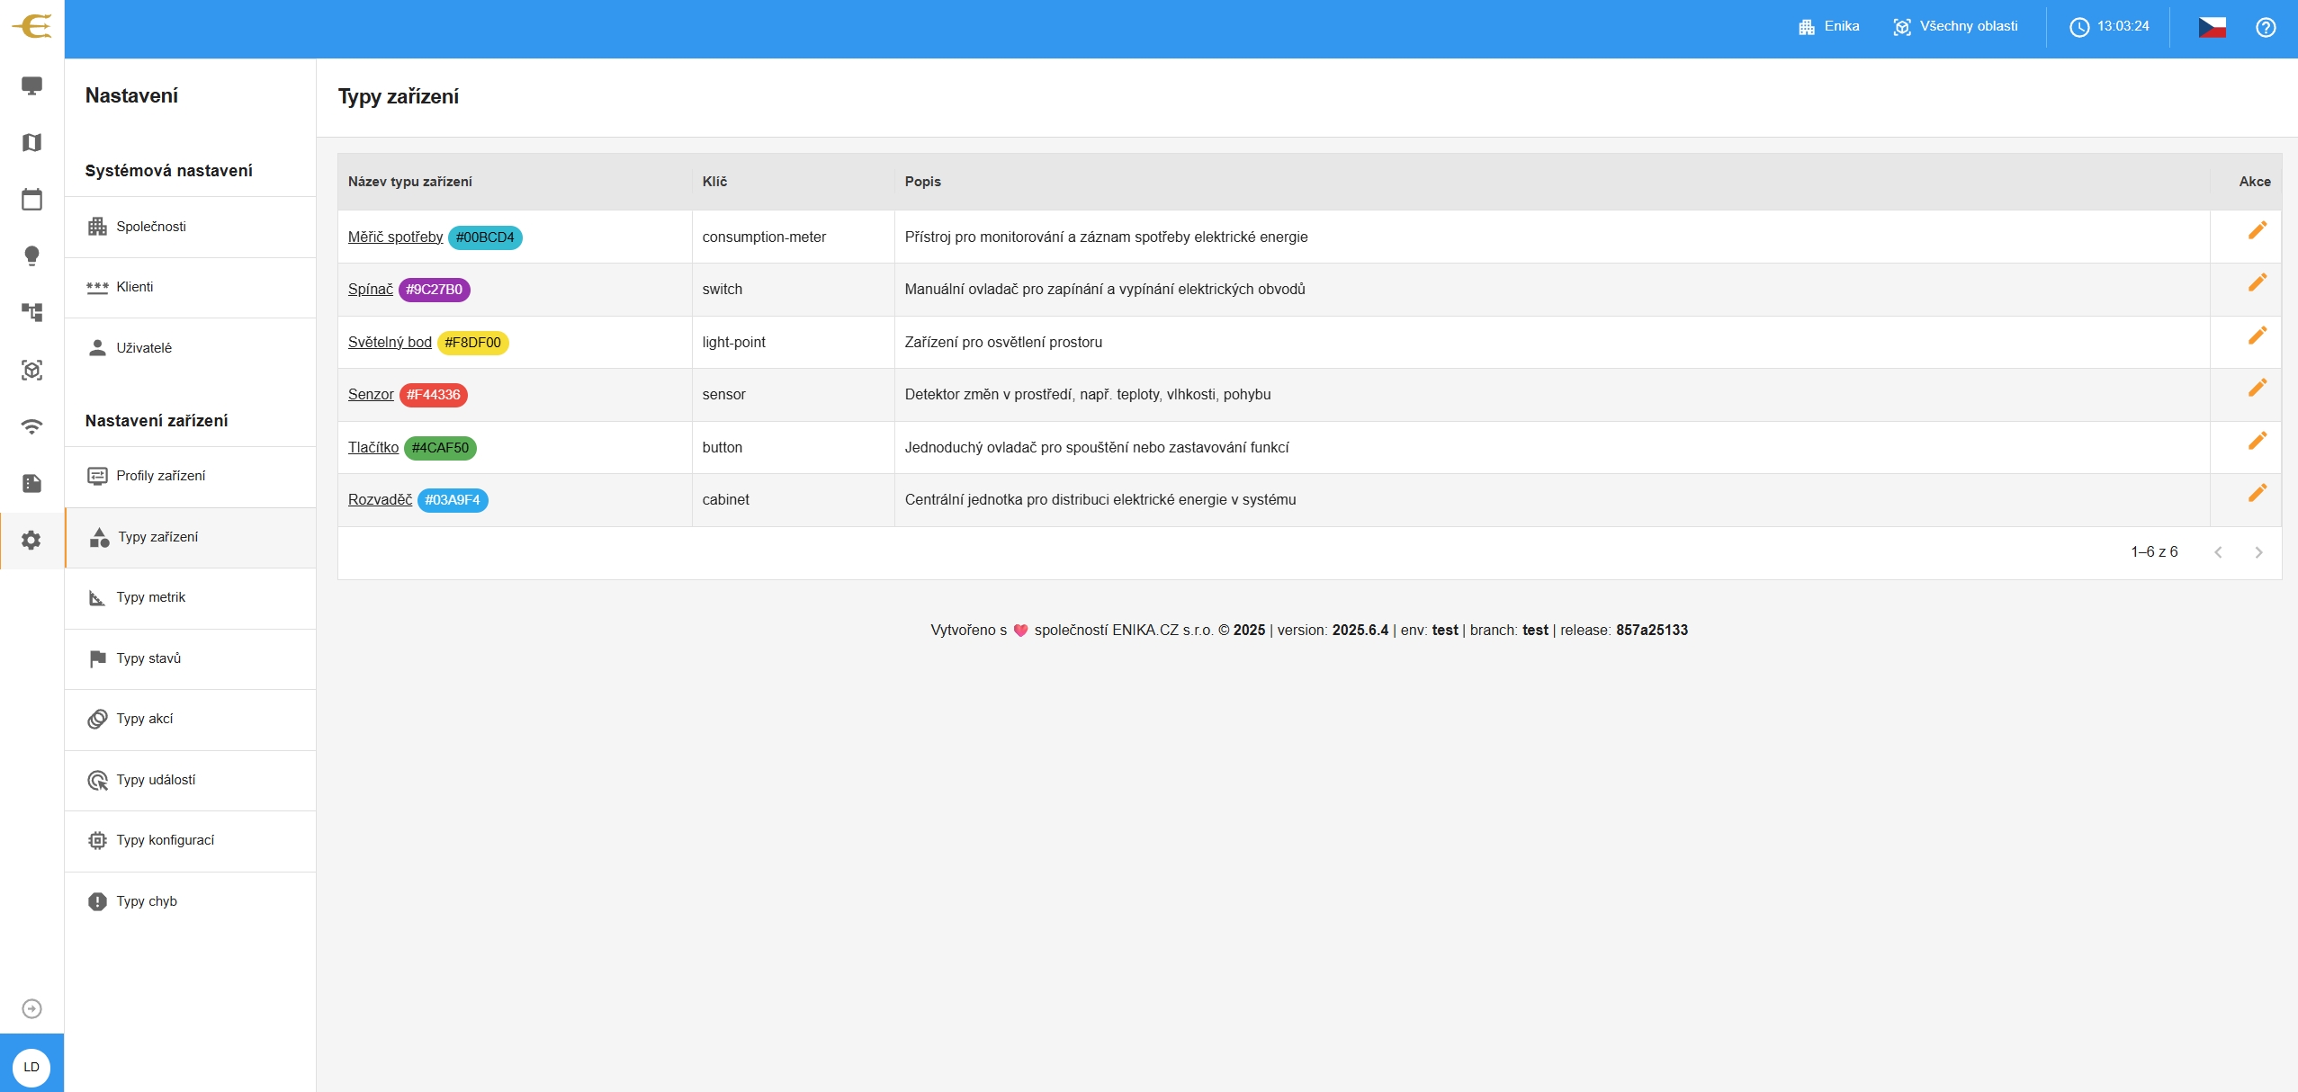Click the map icon in left sidebar
2298x1092 pixels.
pos(31,143)
